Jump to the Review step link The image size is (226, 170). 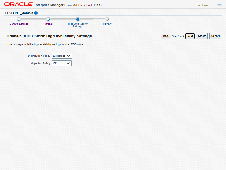click(107, 24)
